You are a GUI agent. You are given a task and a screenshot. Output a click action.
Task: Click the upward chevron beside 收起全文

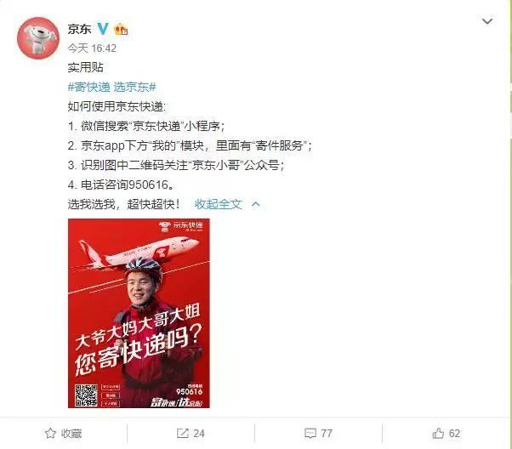tap(256, 204)
